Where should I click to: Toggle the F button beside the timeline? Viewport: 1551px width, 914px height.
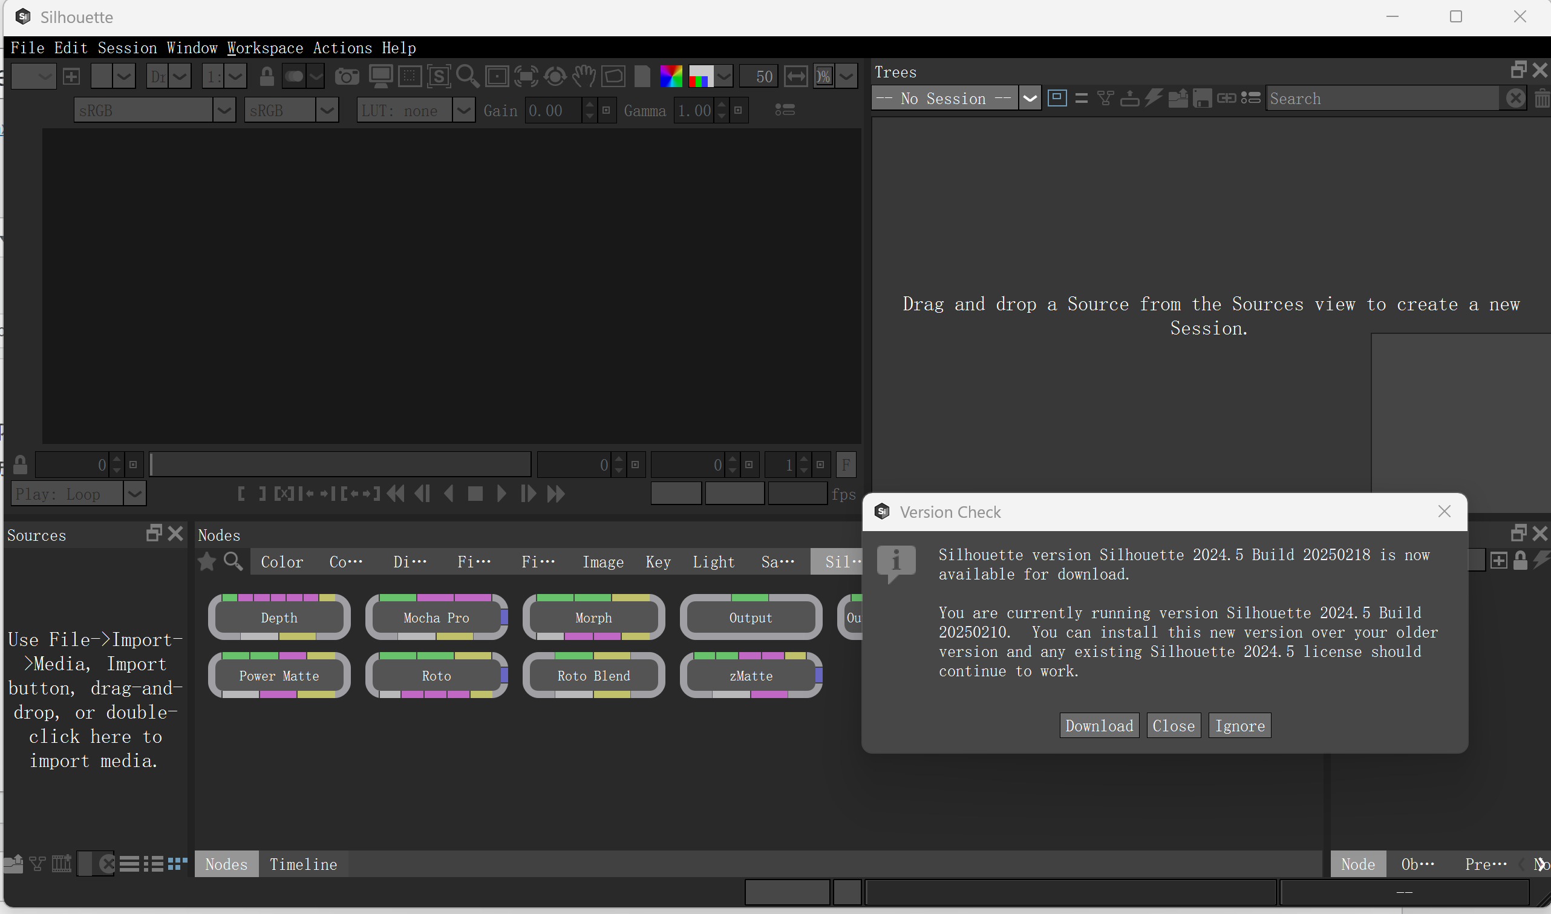pyautogui.click(x=846, y=465)
